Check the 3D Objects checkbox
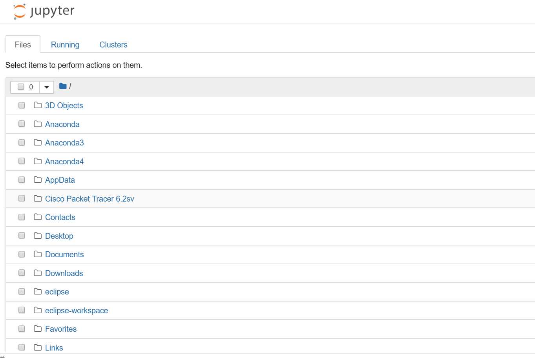 [22, 105]
